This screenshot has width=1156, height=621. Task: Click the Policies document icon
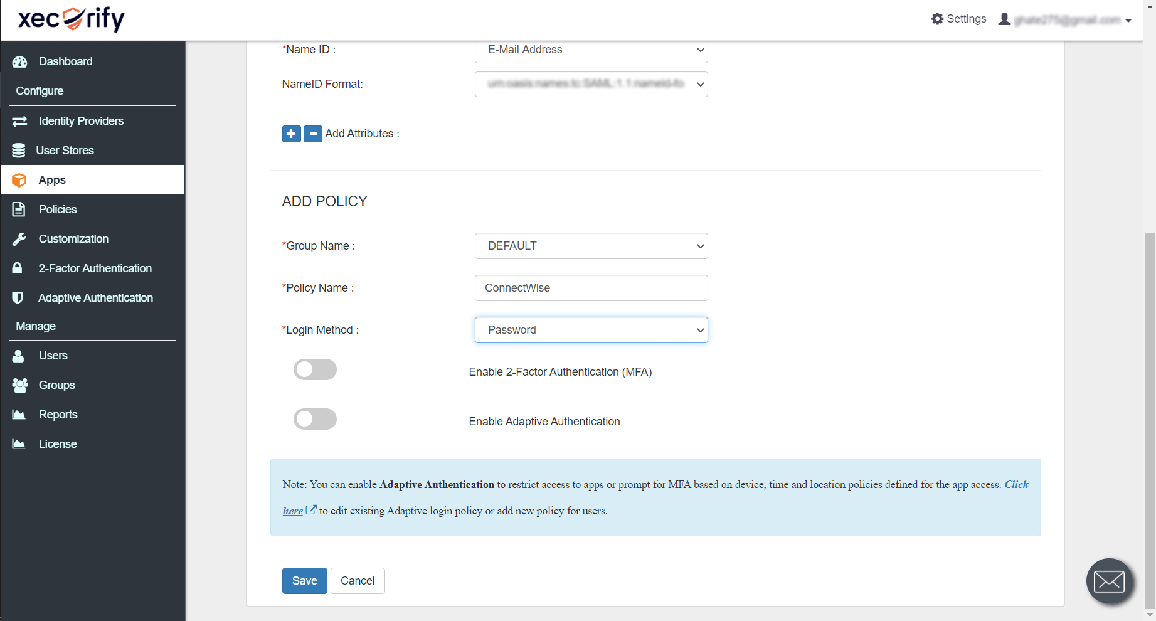tap(19, 210)
